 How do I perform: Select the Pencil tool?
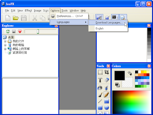click(x=107, y=95)
